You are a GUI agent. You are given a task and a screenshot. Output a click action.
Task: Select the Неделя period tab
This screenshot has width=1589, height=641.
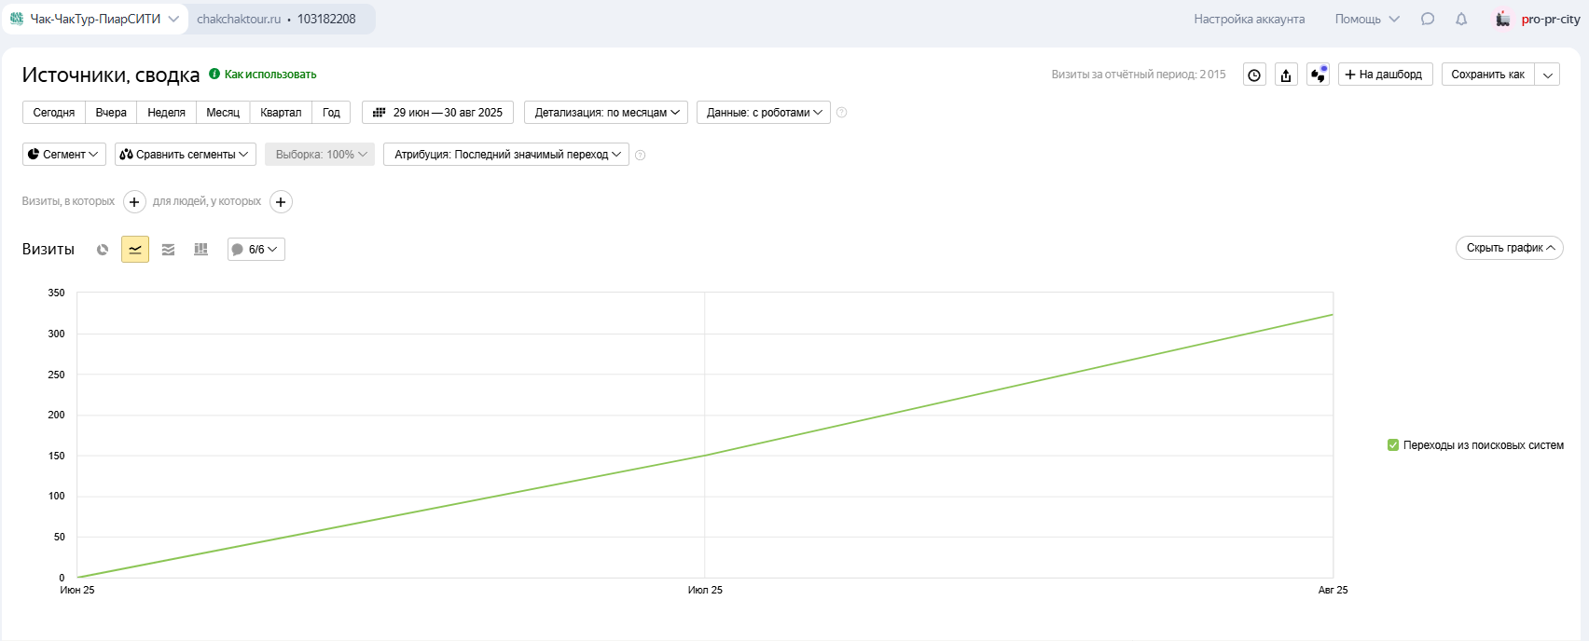point(166,113)
